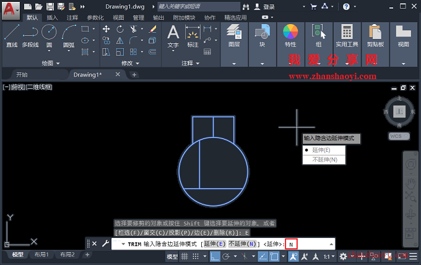The width and height of the screenshot is (421, 265).
Task: Open the Circle tool dropdown arrow
Action: coord(49,51)
